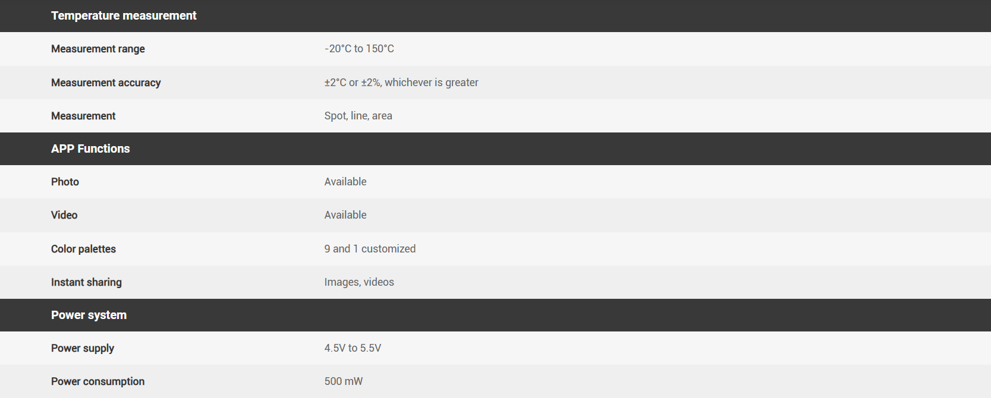Click Available in the Photo row

(345, 182)
